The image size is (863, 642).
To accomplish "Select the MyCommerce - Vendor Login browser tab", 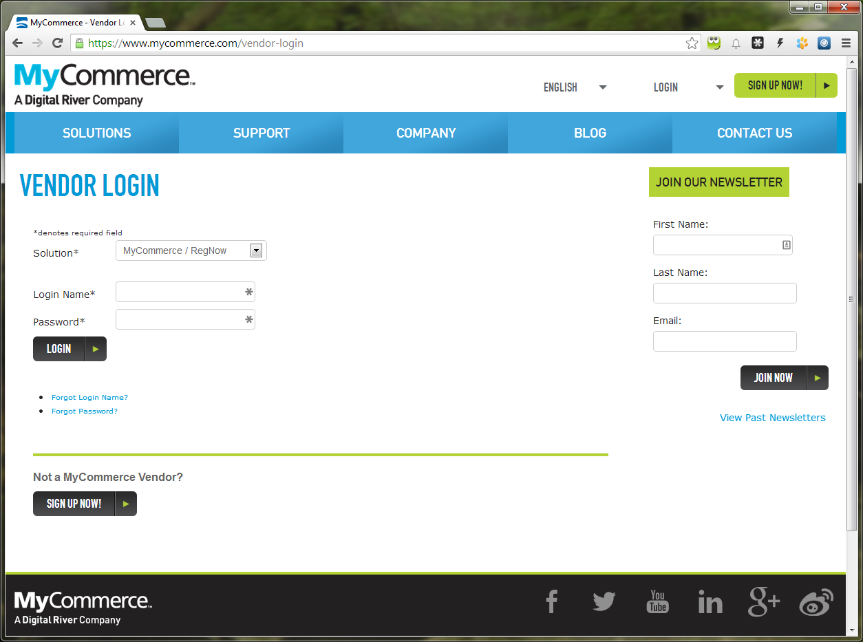I will [76, 23].
